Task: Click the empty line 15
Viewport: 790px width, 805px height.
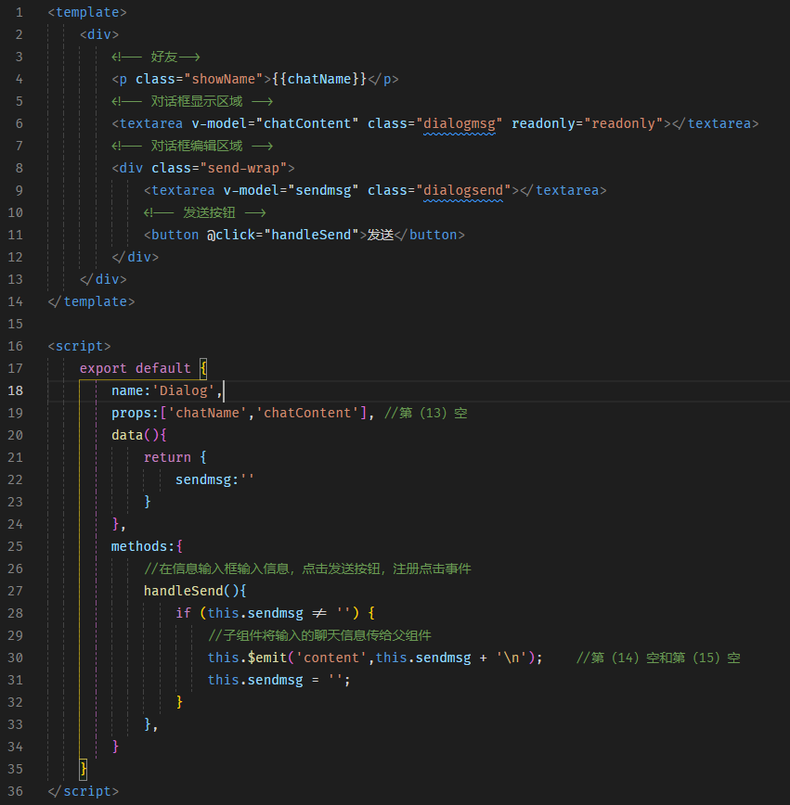Action: click(419, 324)
